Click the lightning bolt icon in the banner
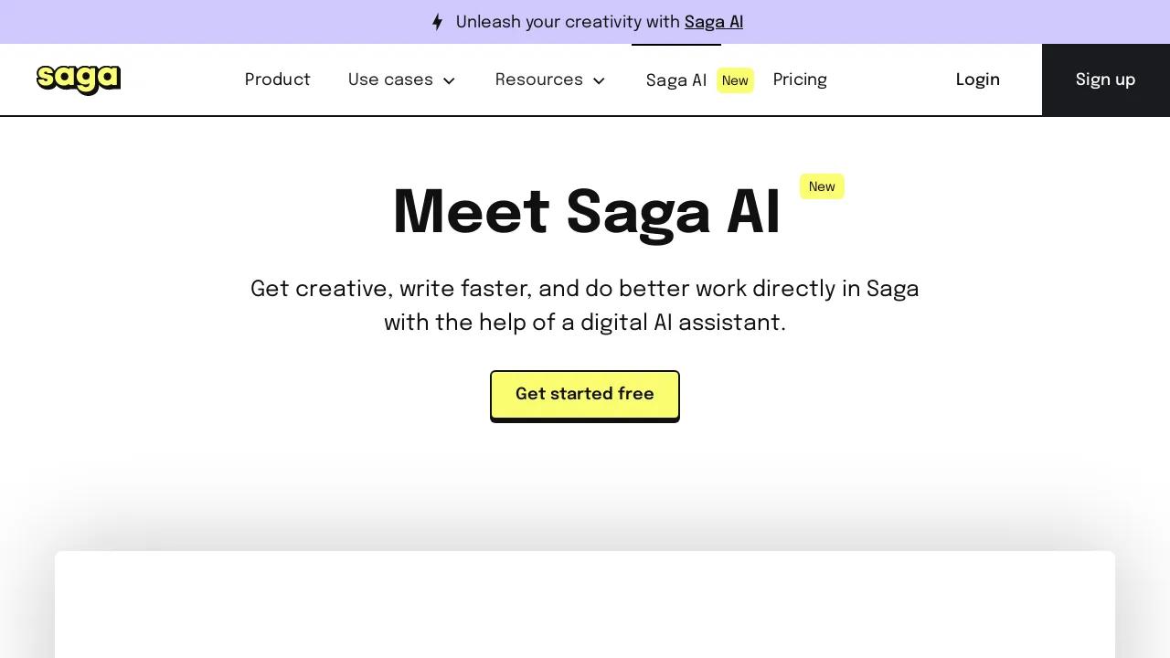The image size is (1170, 658). point(437,22)
